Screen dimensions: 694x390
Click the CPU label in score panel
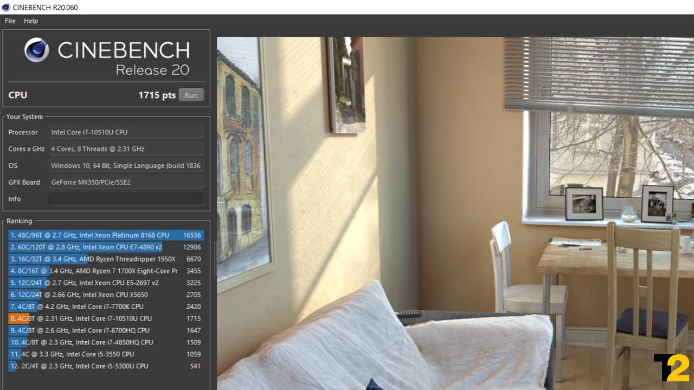[17, 95]
